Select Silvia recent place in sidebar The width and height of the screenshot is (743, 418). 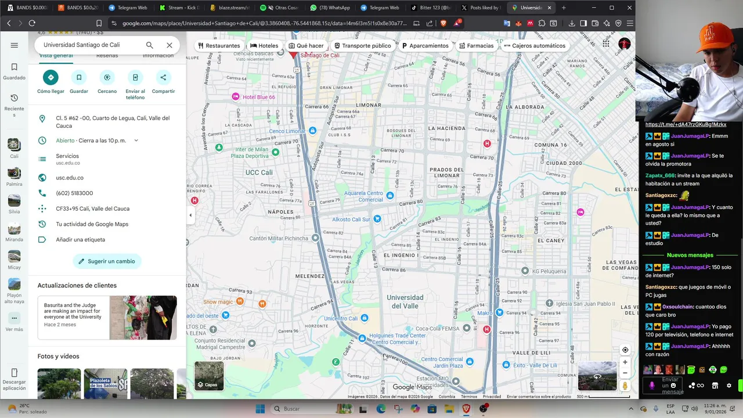15,204
